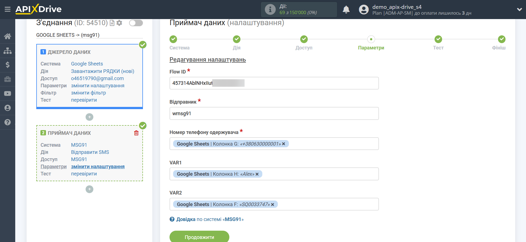This screenshot has width=526, height=242.
Task: Open the connections sitemap icon
Action: point(7,51)
